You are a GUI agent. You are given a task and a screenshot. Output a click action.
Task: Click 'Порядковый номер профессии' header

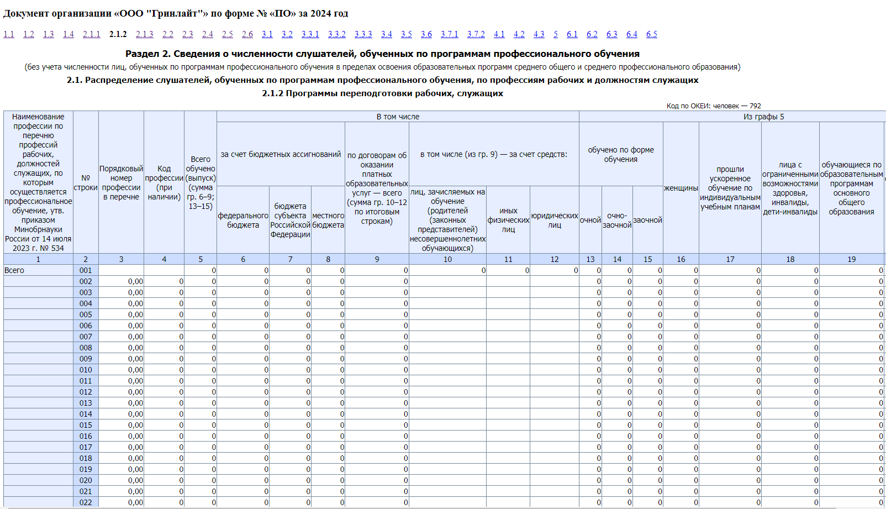(121, 182)
